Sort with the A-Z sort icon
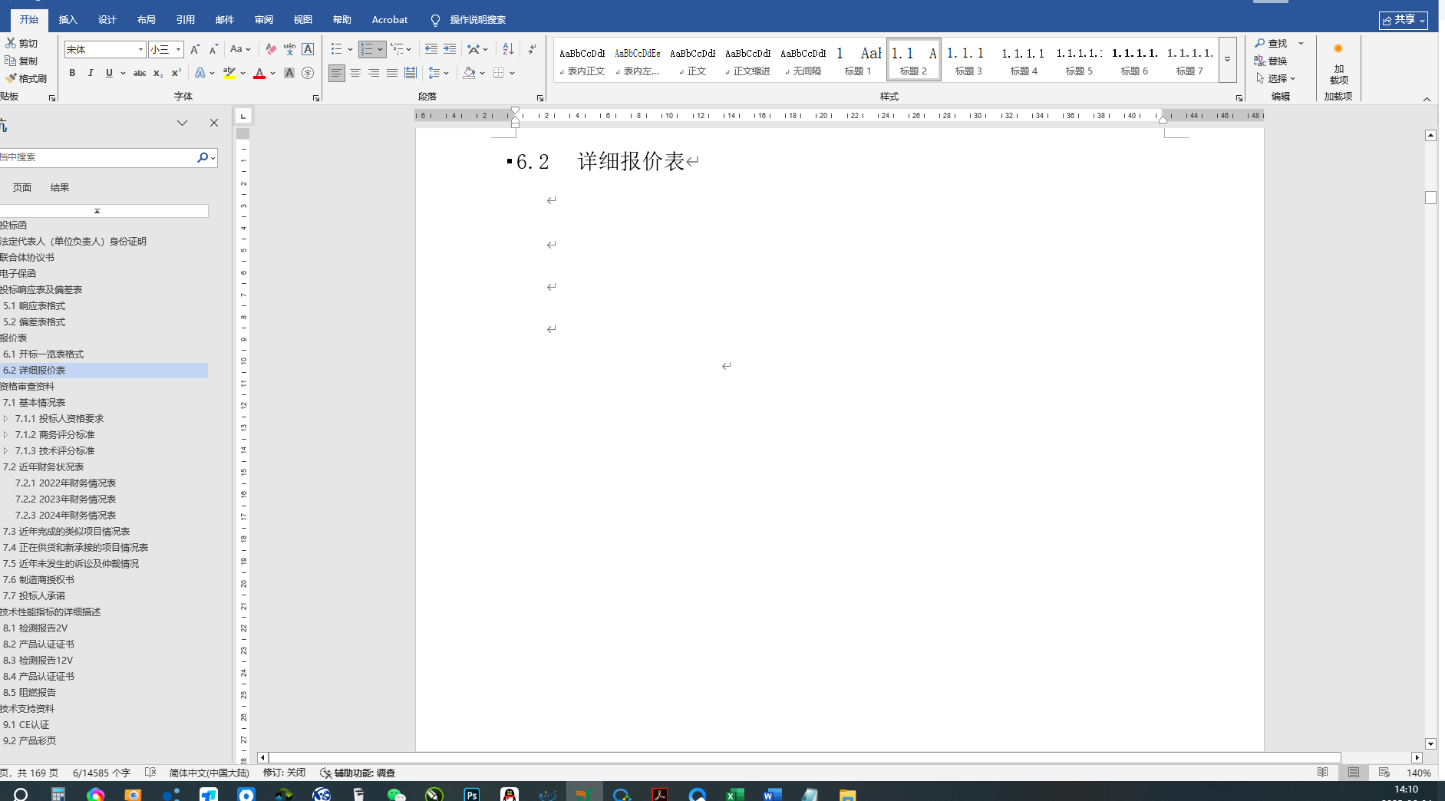The image size is (1445, 801). tap(508, 49)
